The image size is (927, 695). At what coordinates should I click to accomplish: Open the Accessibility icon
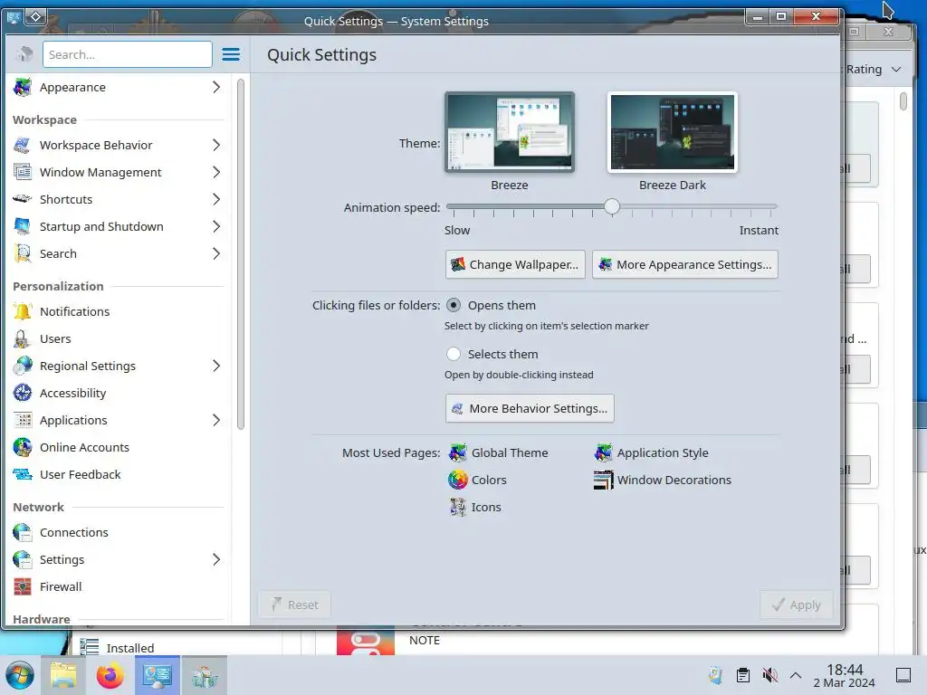pos(23,393)
